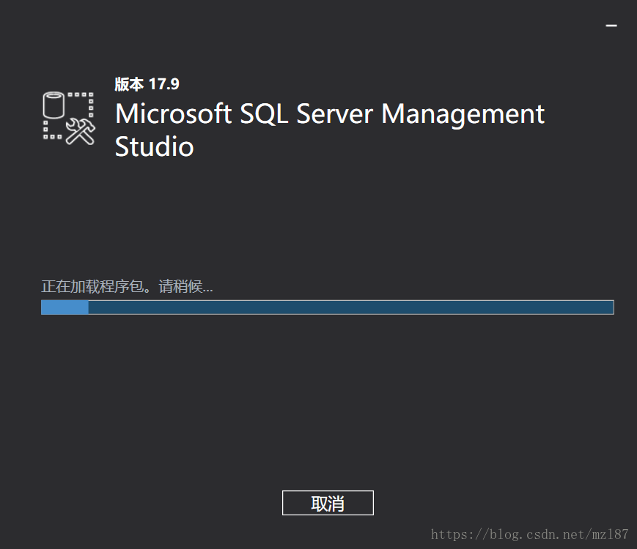Viewport: 637px width, 549px height.
Task: Minimize the installer window
Action: tap(611, 26)
